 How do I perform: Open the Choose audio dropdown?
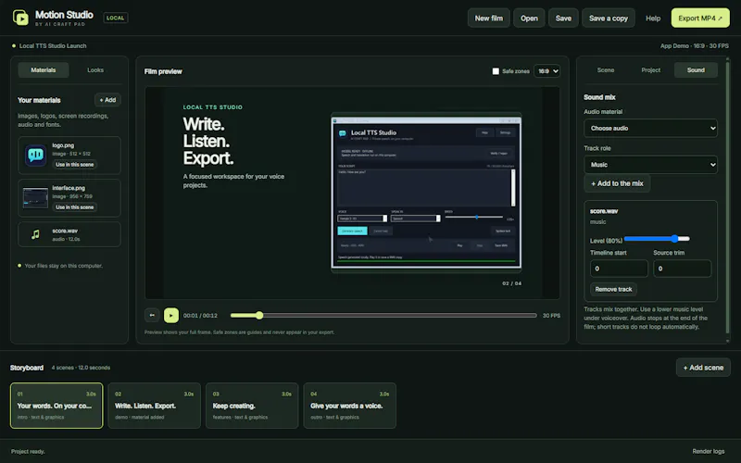point(650,128)
